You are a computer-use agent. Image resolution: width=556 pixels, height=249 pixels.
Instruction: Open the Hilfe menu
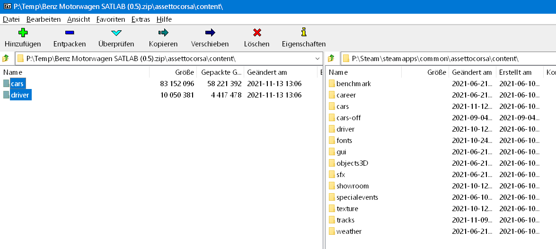164,19
